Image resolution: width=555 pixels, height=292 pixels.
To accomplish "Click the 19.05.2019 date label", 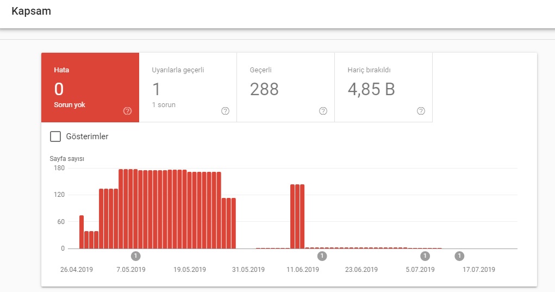I will [190, 270].
